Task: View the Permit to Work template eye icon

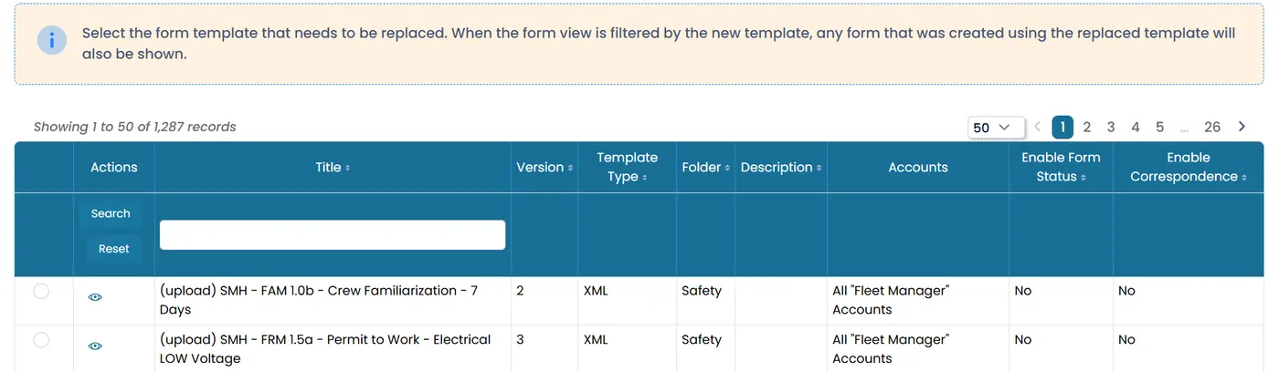Action: click(x=95, y=346)
